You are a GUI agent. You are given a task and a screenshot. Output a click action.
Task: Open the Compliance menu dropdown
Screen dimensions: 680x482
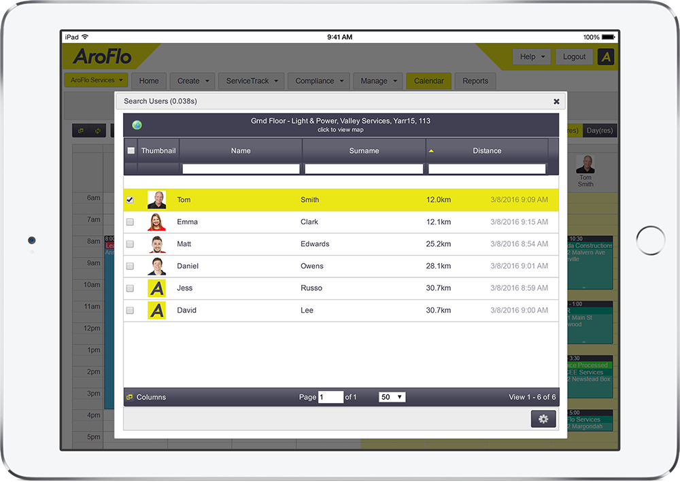point(319,81)
